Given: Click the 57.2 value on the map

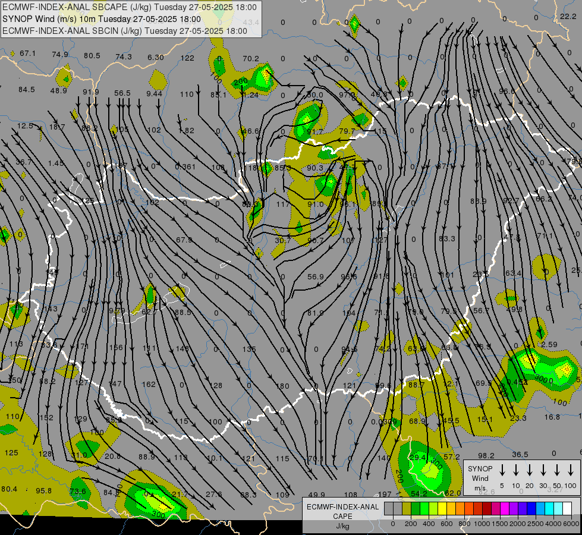Looking at the screenshot, I should [452, 457].
